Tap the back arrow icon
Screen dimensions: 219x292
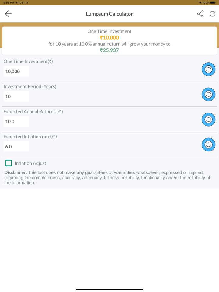click(x=8, y=14)
